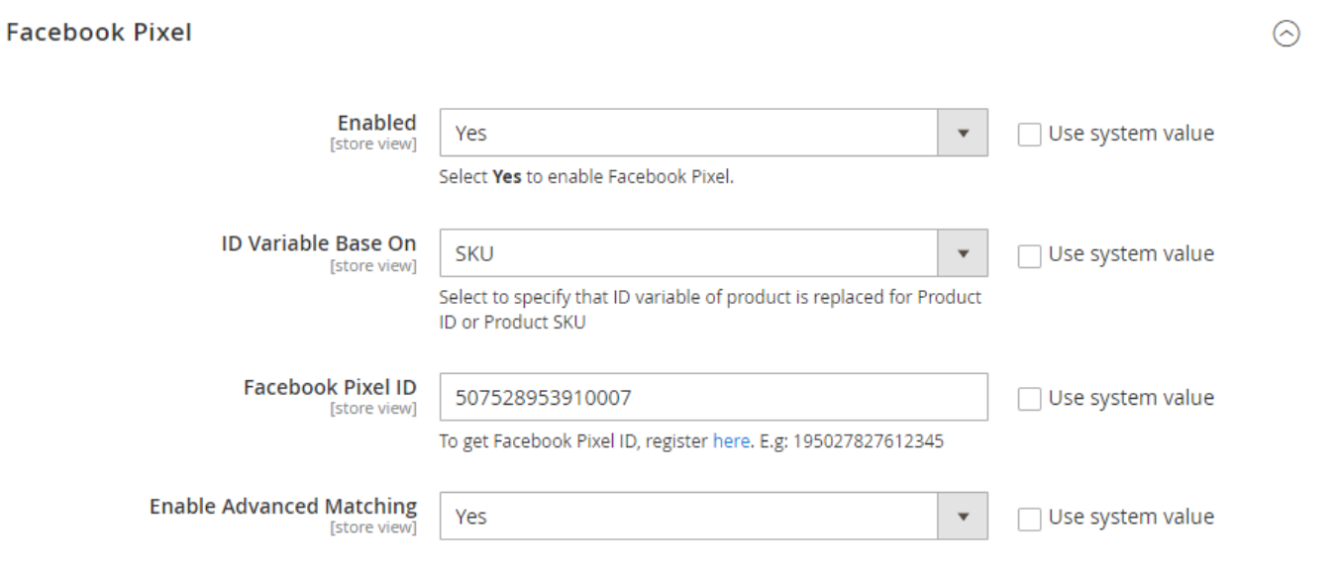Focus the Facebook Pixel ID text field
The height and width of the screenshot is (574, 1340).
point(713,398)
